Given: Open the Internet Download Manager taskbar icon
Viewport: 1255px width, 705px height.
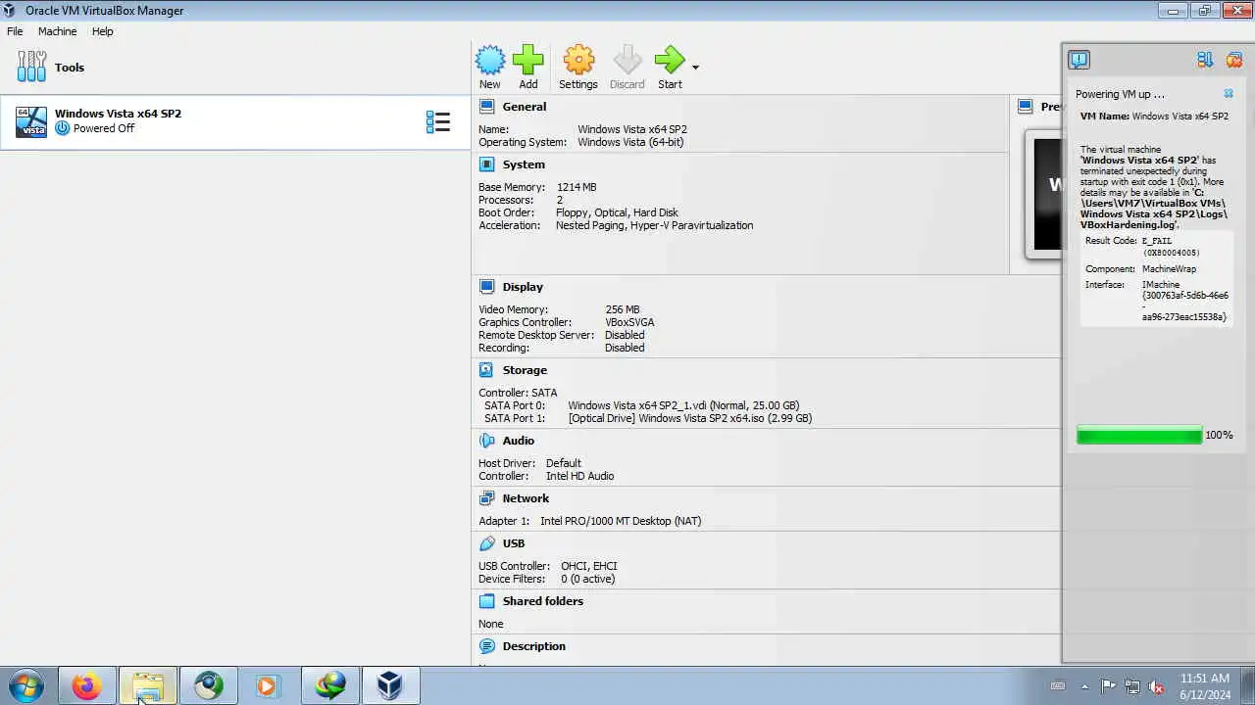Looking at the screenshot, I should tap(330, 686).
